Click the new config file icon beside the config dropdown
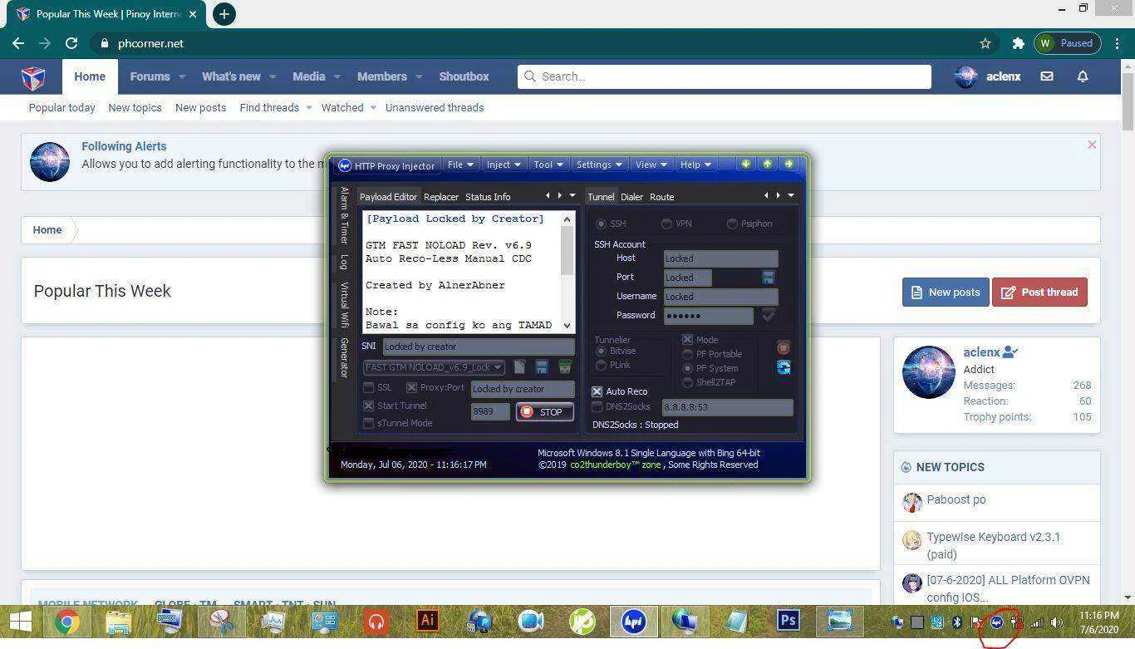1135x649 pixels. coord(519,366)
